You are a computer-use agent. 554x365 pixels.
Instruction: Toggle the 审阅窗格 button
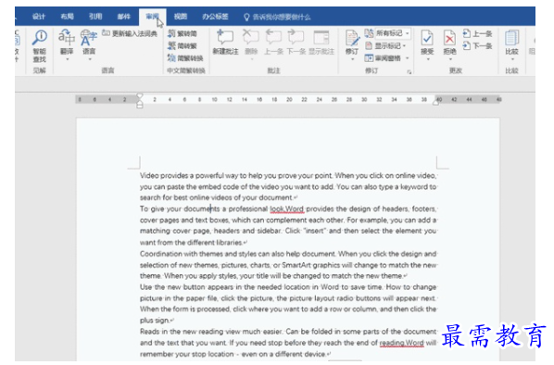384,58
